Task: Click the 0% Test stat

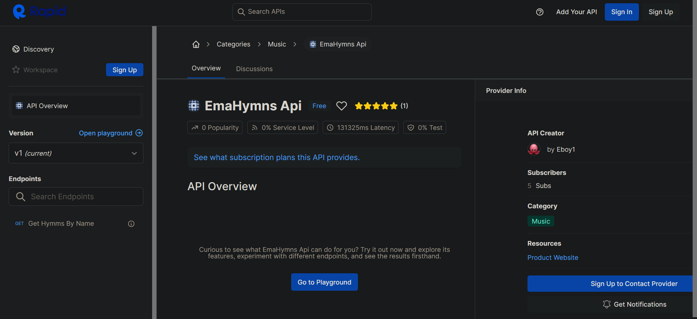Action: tap(425, 127)
